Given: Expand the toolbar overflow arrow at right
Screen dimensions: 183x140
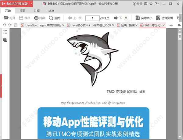Looking at the screenshot, I should point(180,18).
